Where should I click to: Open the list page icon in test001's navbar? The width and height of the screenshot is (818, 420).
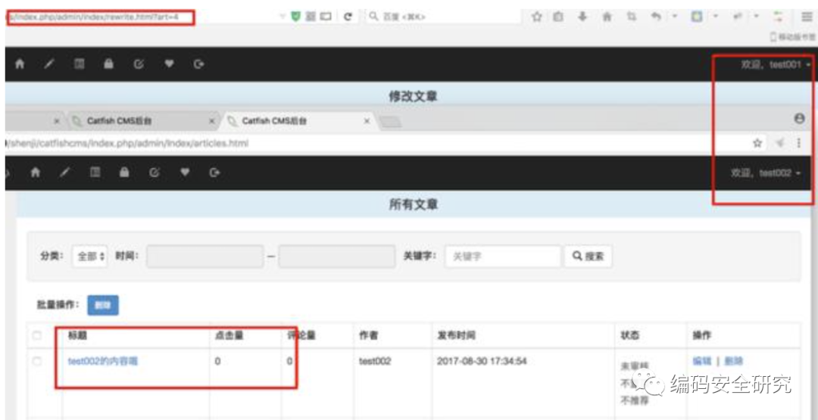79,64
